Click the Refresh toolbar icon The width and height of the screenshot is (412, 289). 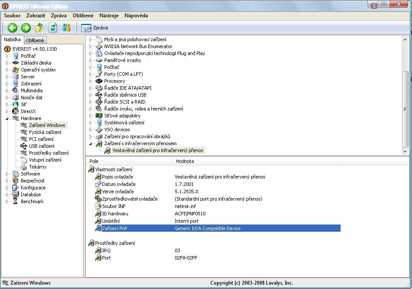[x=53, y=28]
